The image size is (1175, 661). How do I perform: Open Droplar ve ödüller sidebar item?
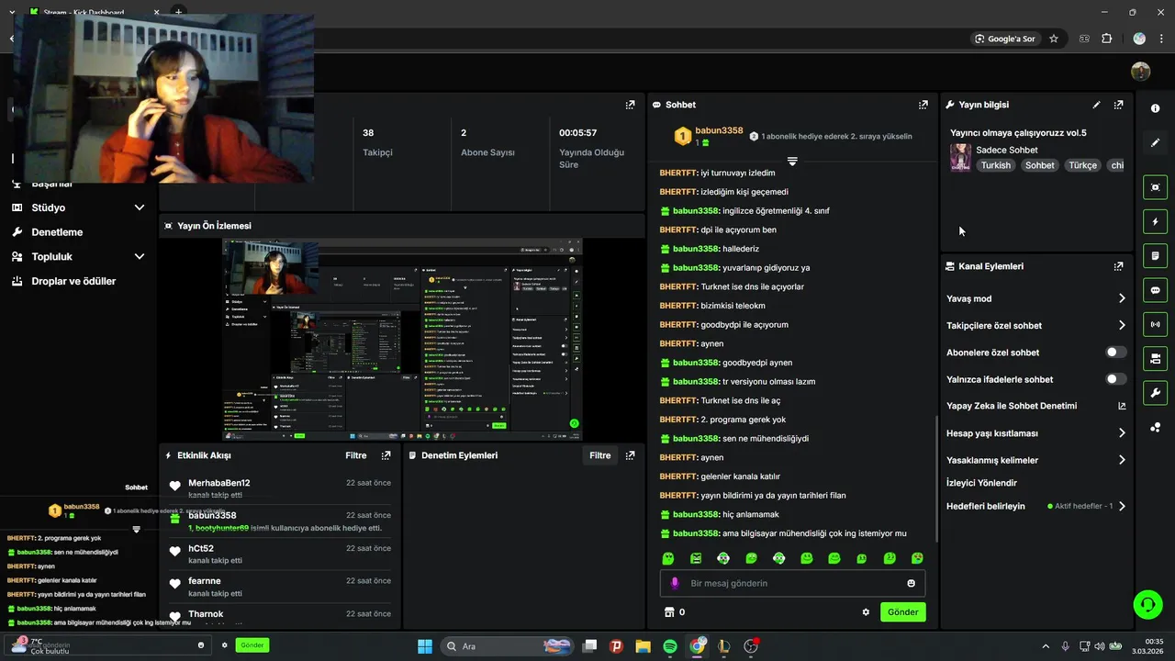pyautogui.click(x=73, y=281)
